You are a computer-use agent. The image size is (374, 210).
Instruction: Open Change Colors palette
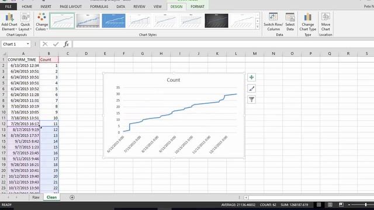(41, 22)
